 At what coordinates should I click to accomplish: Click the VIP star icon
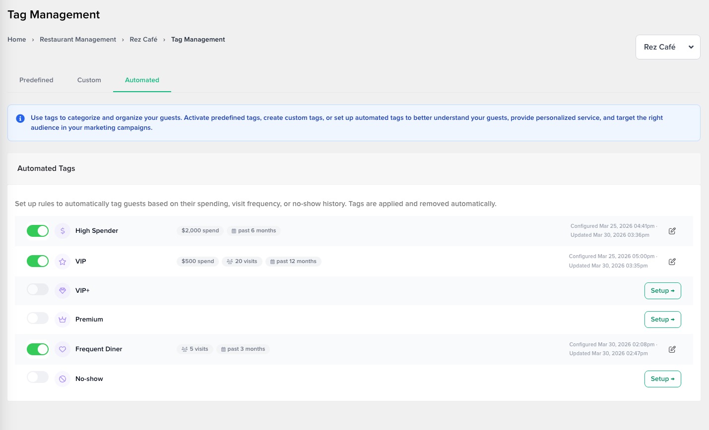[x=63, y=262]
